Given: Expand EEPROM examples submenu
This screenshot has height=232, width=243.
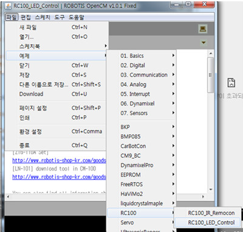Looking at the screenshot, I should click(x=142, y=175).
